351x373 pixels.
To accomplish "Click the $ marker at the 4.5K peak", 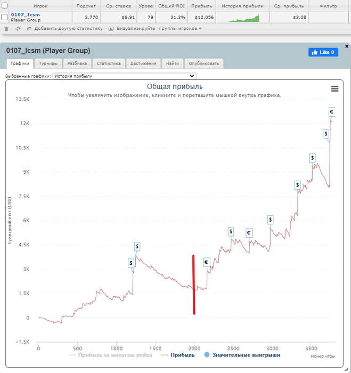I will [137, 246].
